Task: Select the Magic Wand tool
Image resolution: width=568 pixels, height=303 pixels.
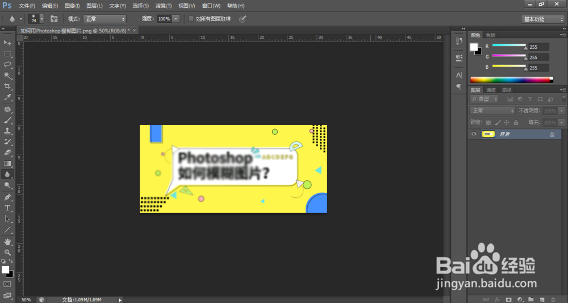Action: (7, 76)
